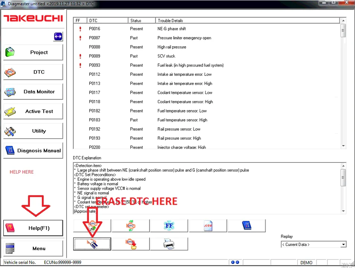Click 'SCV stuck' trouble detail
The height and width of the screenshot is (268, 355).
tap(166, 56)
